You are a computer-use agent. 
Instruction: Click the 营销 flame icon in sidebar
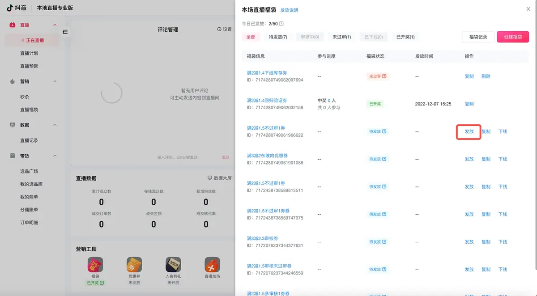(x=13, y=81)
